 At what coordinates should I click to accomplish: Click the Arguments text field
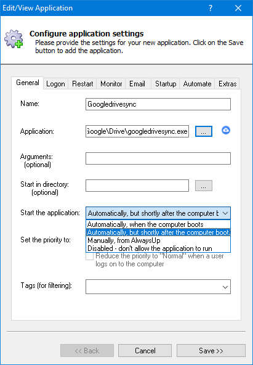tap(158, 158)
